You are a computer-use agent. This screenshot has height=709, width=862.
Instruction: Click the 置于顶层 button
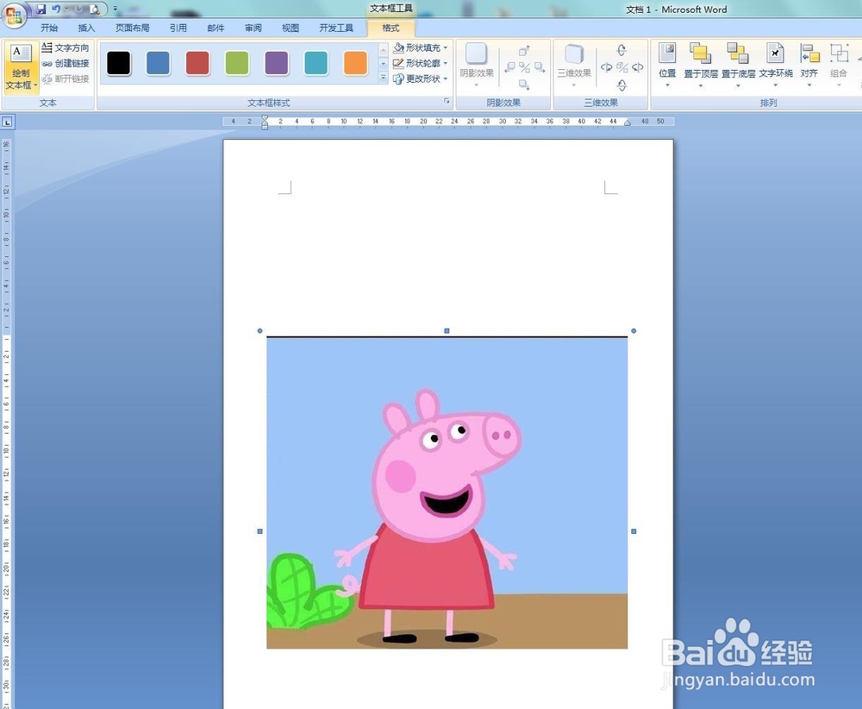(x=700, y=66)
